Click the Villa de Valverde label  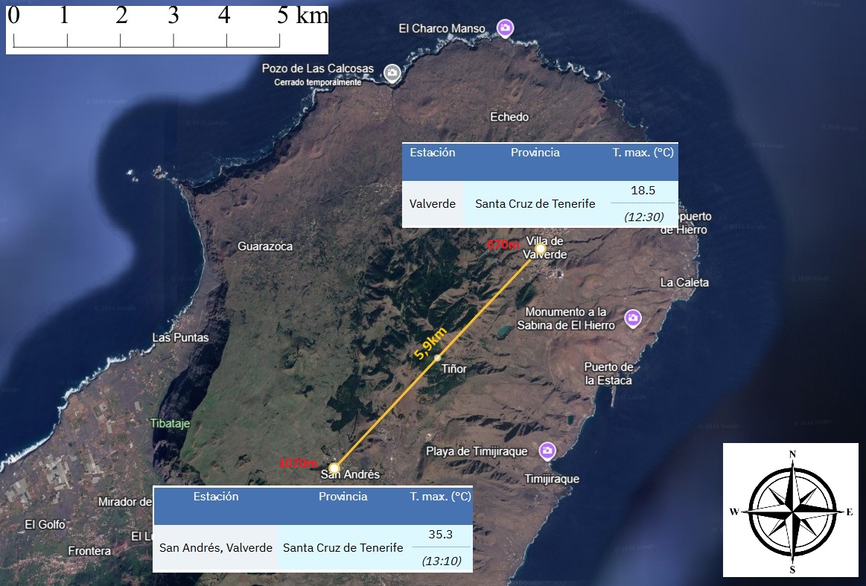(545, 247)
